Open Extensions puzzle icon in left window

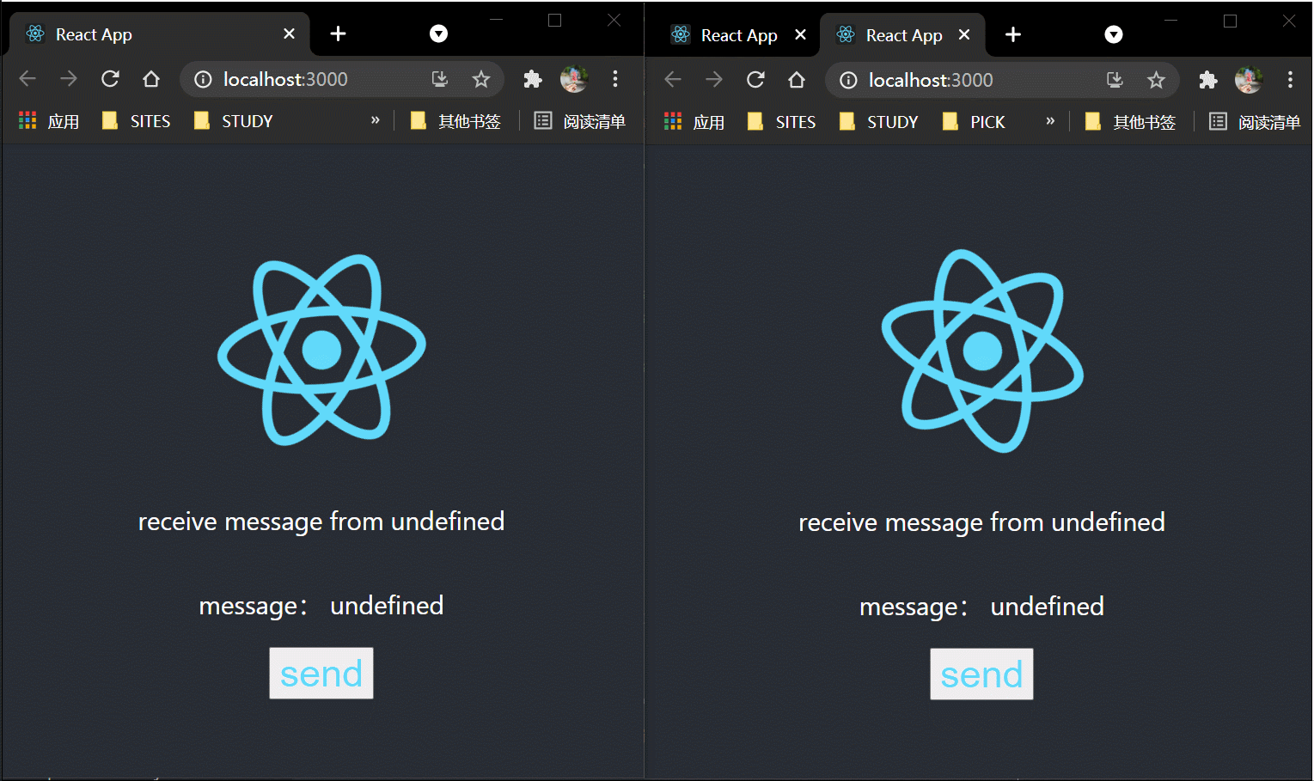click(x=533, y=79)
